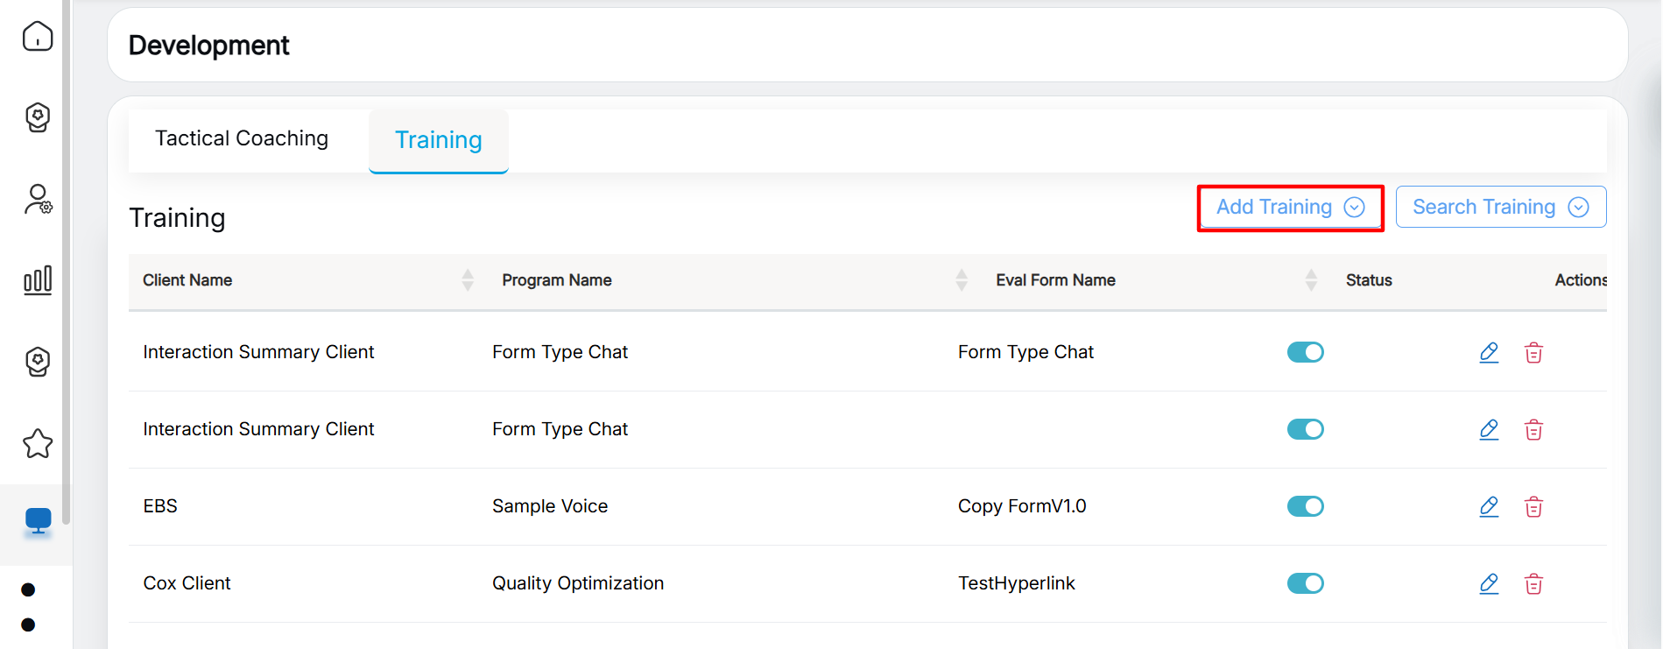Expand the Search Training panel
Viewport: 1663px width, 649px height.
1500,208
